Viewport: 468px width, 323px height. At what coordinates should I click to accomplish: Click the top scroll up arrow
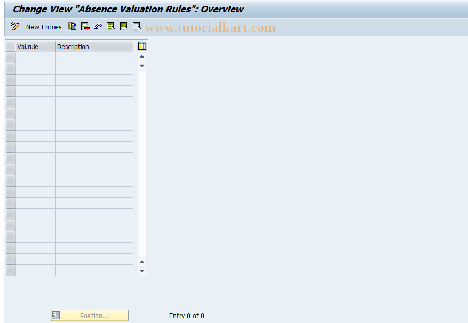(x=142, y=56)
